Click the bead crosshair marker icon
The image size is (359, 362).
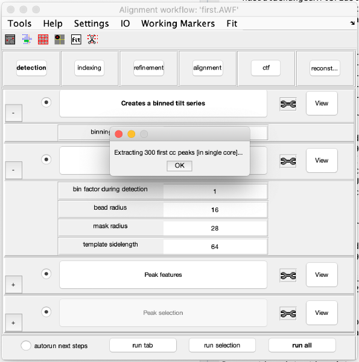tap(60, 39)
